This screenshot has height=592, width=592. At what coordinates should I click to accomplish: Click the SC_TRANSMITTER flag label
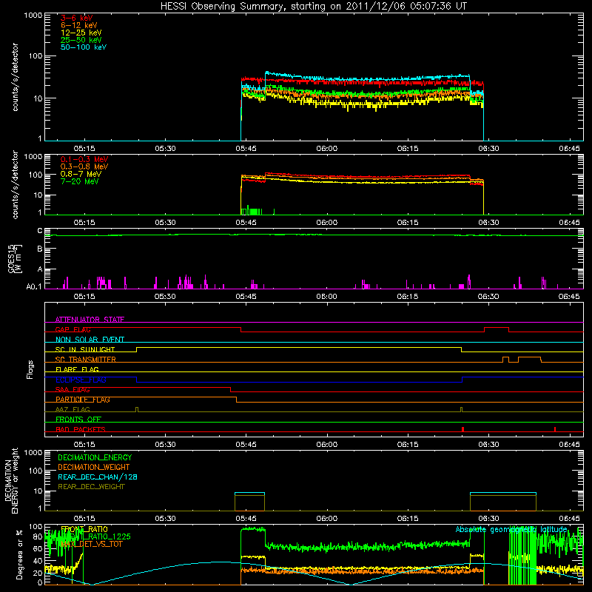85,360
